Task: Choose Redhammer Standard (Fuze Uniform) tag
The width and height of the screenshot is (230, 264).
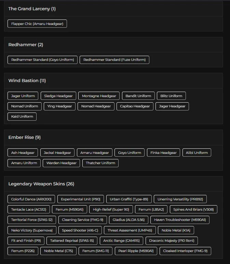Action: 114,60
